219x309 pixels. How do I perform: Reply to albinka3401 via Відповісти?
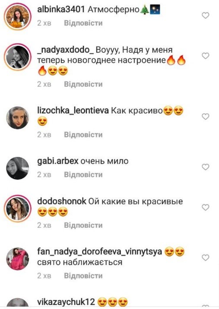[x=83, y=23]
